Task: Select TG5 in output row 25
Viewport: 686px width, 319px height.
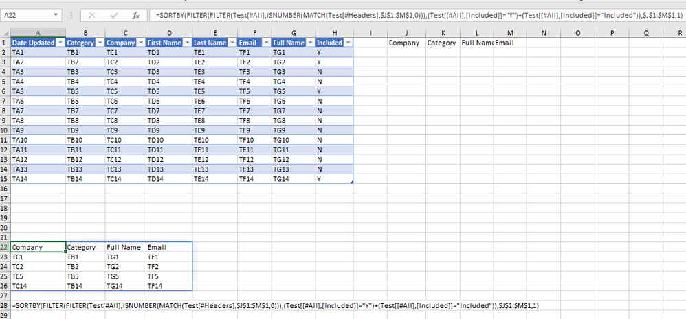Action: [x=126, y=276]
